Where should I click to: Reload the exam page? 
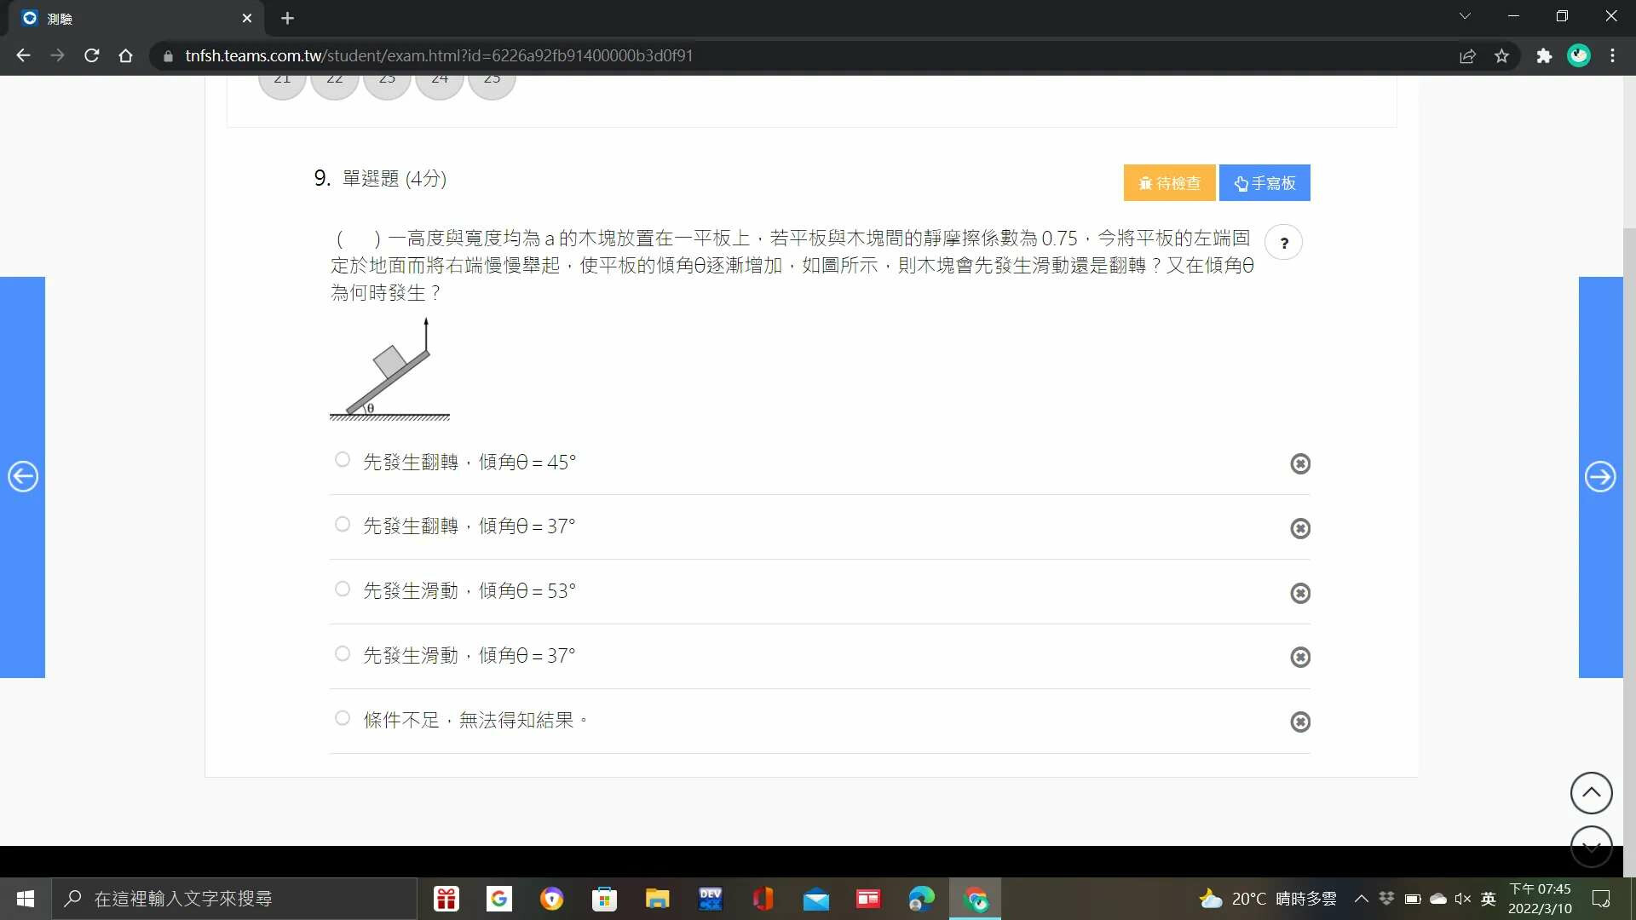coord(91,55)
